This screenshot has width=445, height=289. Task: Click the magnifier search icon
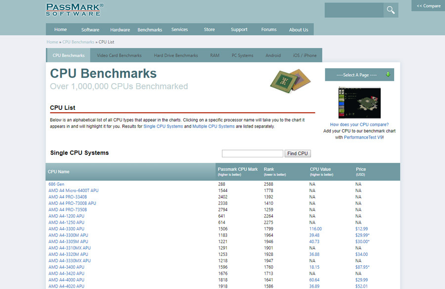[x=391, y=10]
